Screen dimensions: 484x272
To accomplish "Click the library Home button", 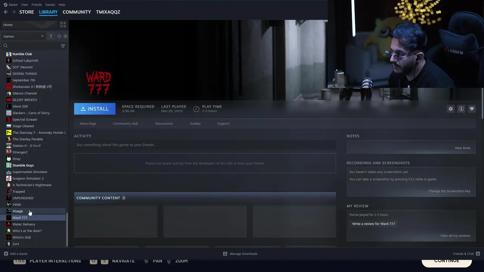I will (x=29, y=25).
